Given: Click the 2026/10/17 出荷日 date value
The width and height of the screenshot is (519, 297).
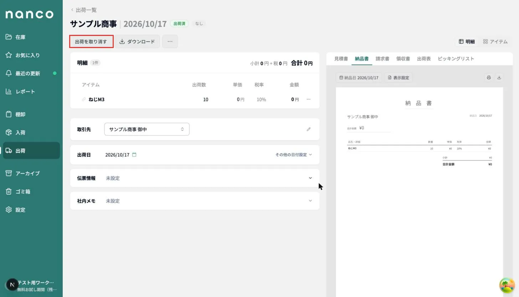Looking at the screenshot, I should pyautogui.click(x=117, y=155).
